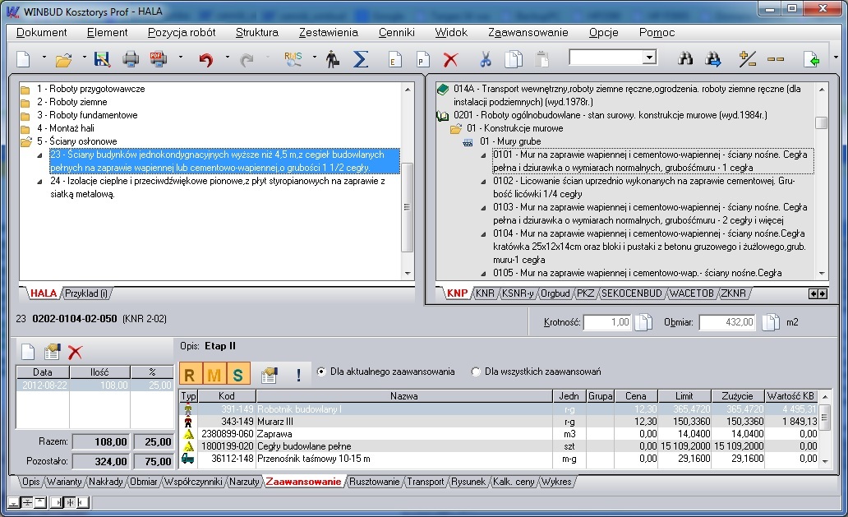Click the plus-slash-minus expand icon
The height and width of the screenshot is (517, 848).
point(748,59)
